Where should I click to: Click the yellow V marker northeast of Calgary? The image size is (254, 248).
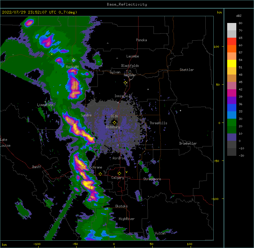126,172
